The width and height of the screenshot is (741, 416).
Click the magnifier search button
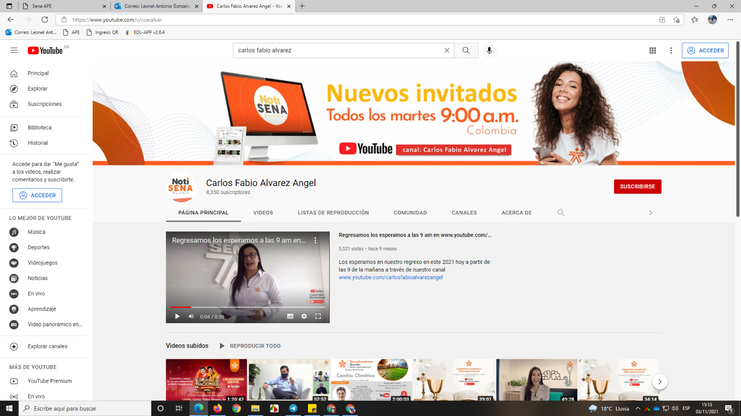click(x=466, y=50)
